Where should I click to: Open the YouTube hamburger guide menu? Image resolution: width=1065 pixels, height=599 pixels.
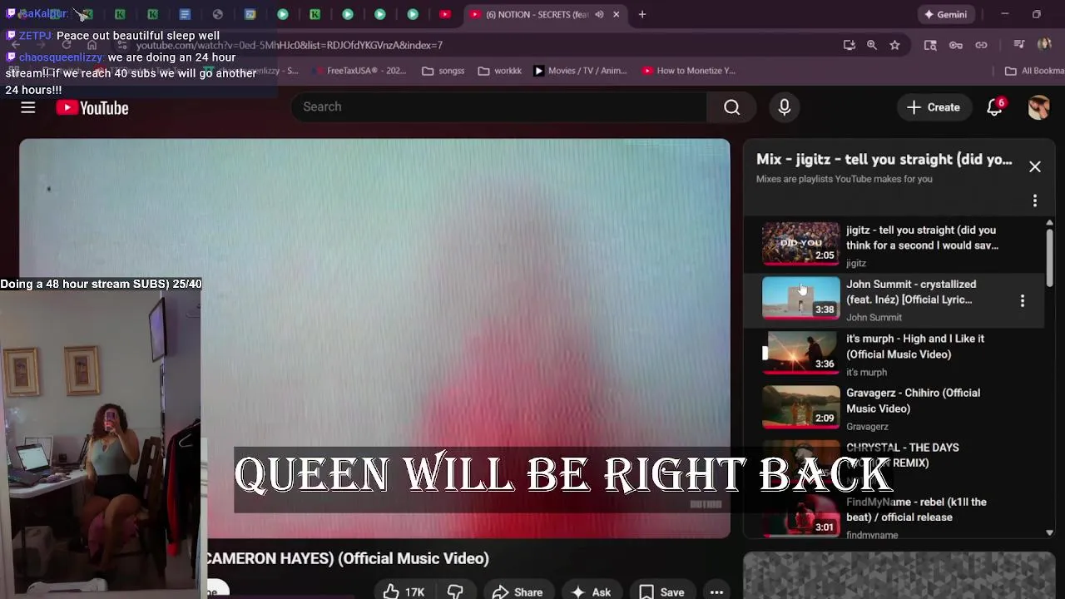pyautogui.click(x=27, y=107)
